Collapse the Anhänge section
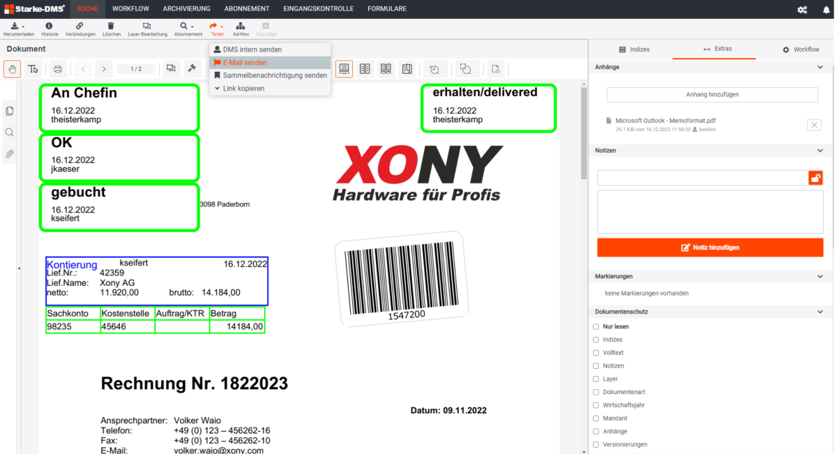Screen dimensions: 837x454 [820, 67]
